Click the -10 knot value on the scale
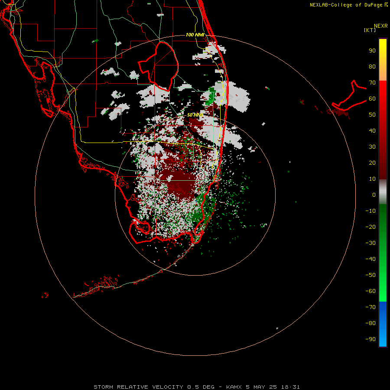Viewport: 390px width, 390px height. [370, 211]
